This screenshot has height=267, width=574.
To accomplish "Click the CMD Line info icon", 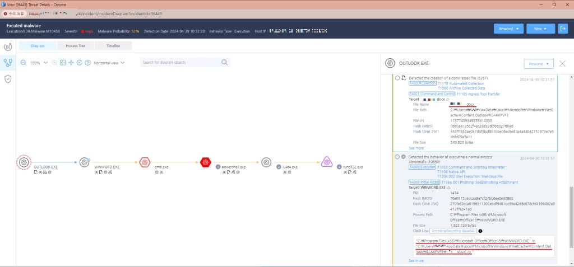I will [x=480, y=231].
